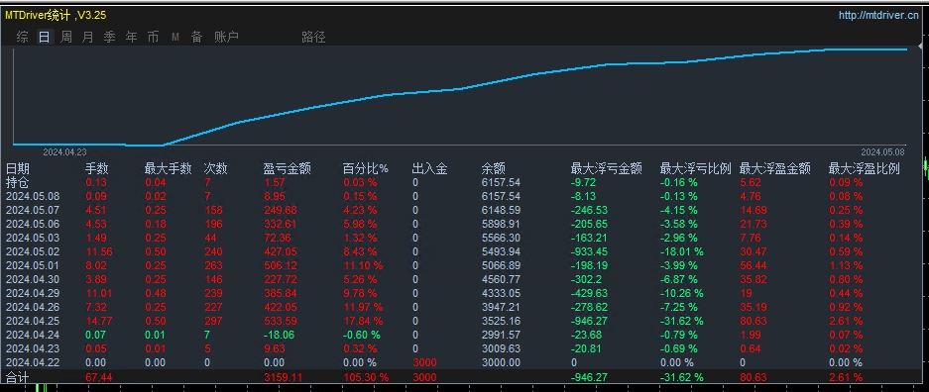The width and height of the screenshot is (929, 392).
Task: Click the 最大浮盈金额 column header
Action: coord(775,169)
